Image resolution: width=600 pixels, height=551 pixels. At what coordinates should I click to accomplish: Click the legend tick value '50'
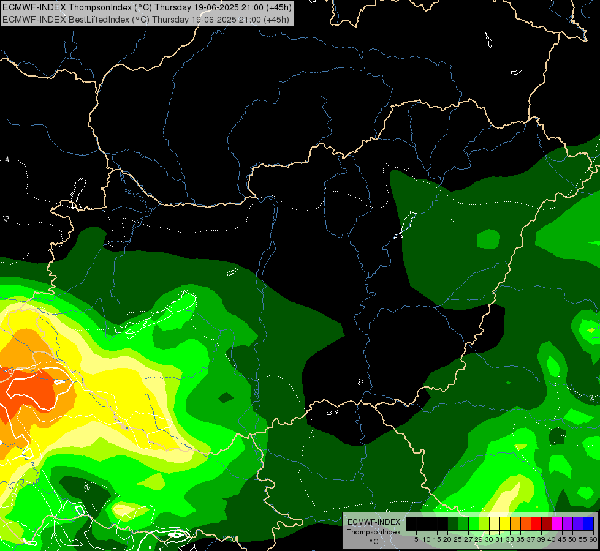click(573, 539)
